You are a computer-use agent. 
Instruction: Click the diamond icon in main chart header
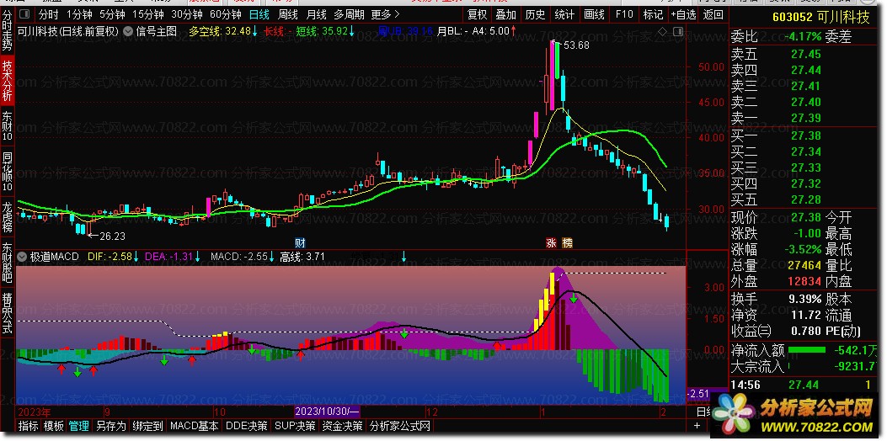click(x=662, y=31)
